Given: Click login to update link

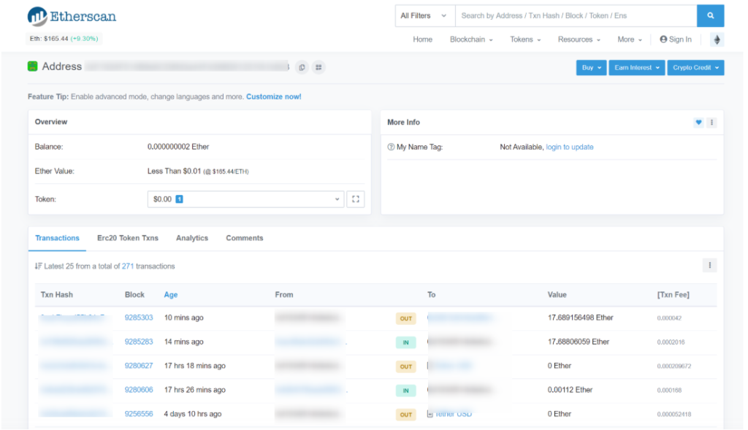Looking at the screenshot, I should [570, 147].
